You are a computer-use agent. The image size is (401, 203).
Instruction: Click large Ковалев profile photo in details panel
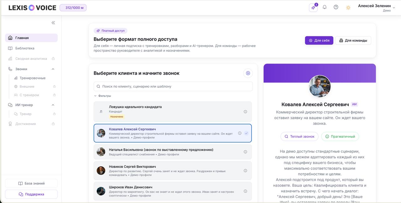click(x=320, y=86)
